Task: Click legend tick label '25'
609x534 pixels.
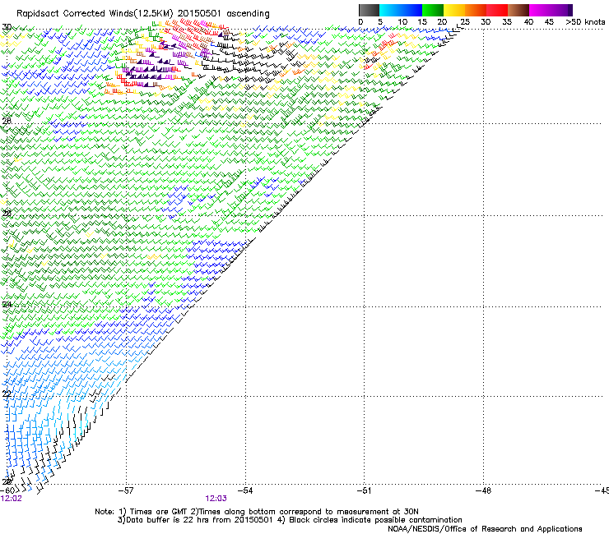Action: pos(465,22)
